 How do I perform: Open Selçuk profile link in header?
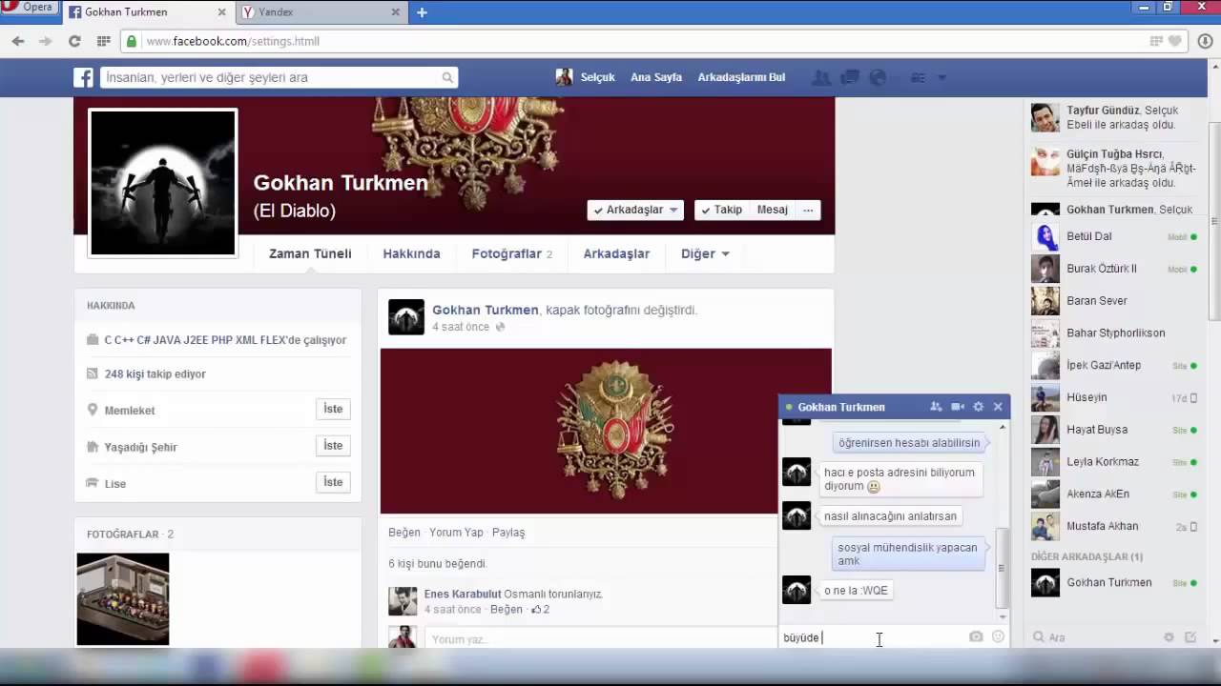[586, 77]
